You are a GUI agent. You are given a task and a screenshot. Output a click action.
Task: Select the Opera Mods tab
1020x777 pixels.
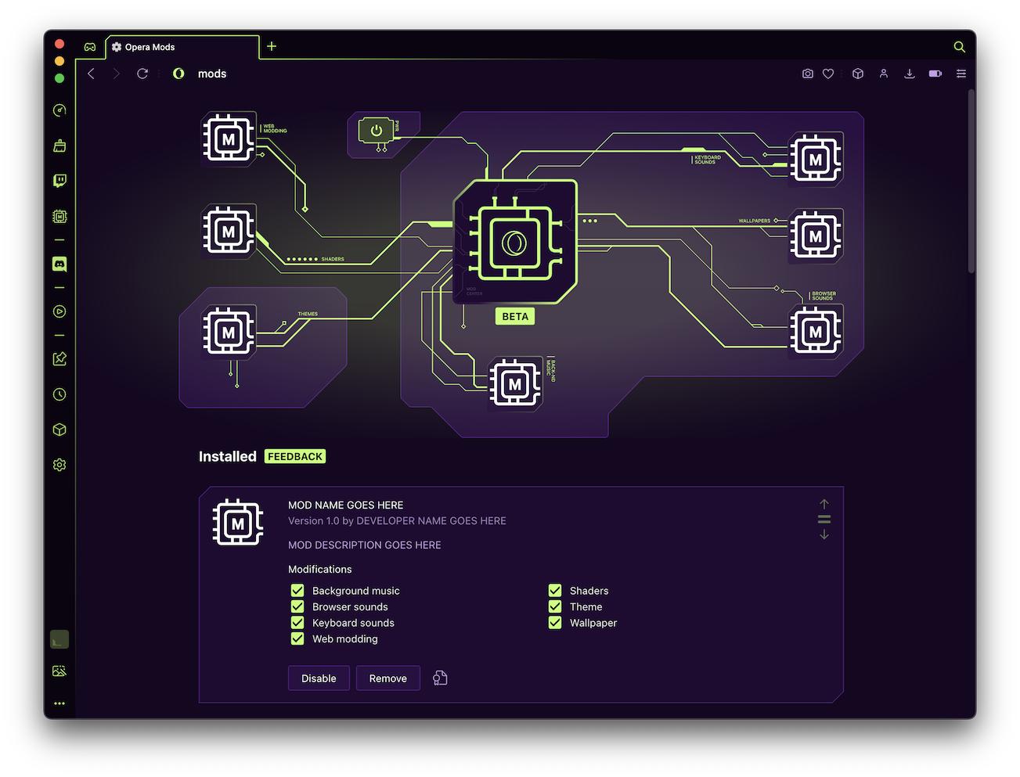pos(182,47)
